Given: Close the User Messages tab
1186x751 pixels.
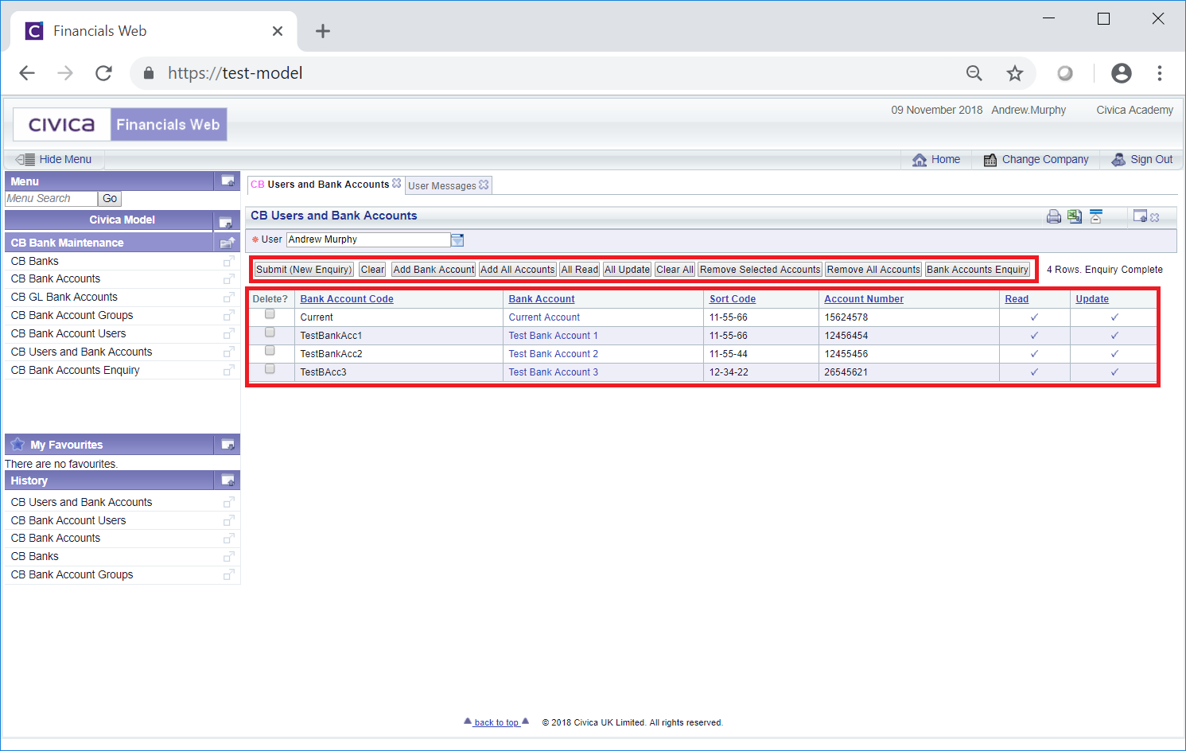Looking at the screenshot, I should pyautogui.click(x=484, y=185).
